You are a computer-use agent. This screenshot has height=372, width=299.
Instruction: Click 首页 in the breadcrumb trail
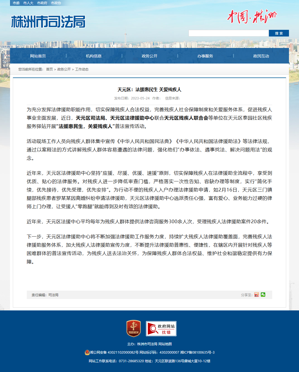(49, 69)
